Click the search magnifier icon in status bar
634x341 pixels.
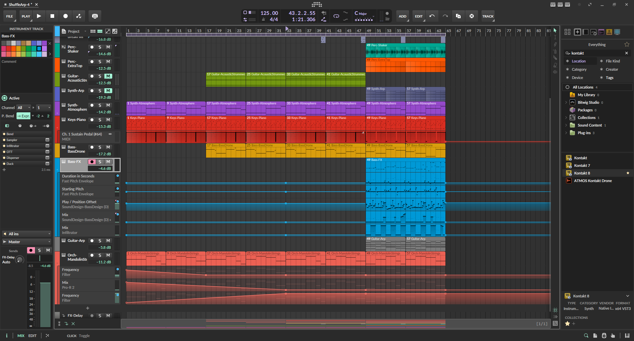tap(586, 335)
